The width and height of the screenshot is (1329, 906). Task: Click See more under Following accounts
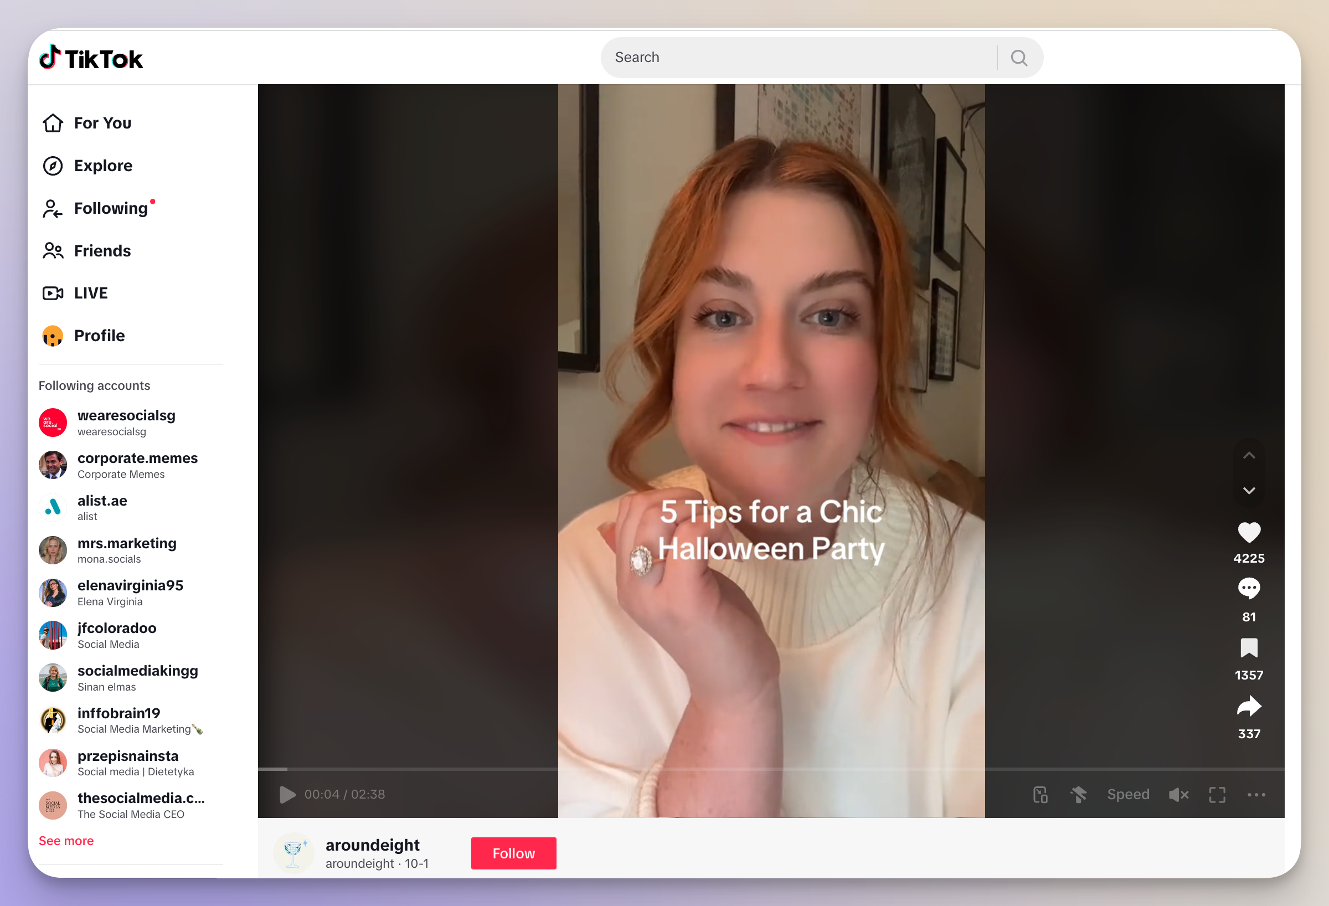66,840
